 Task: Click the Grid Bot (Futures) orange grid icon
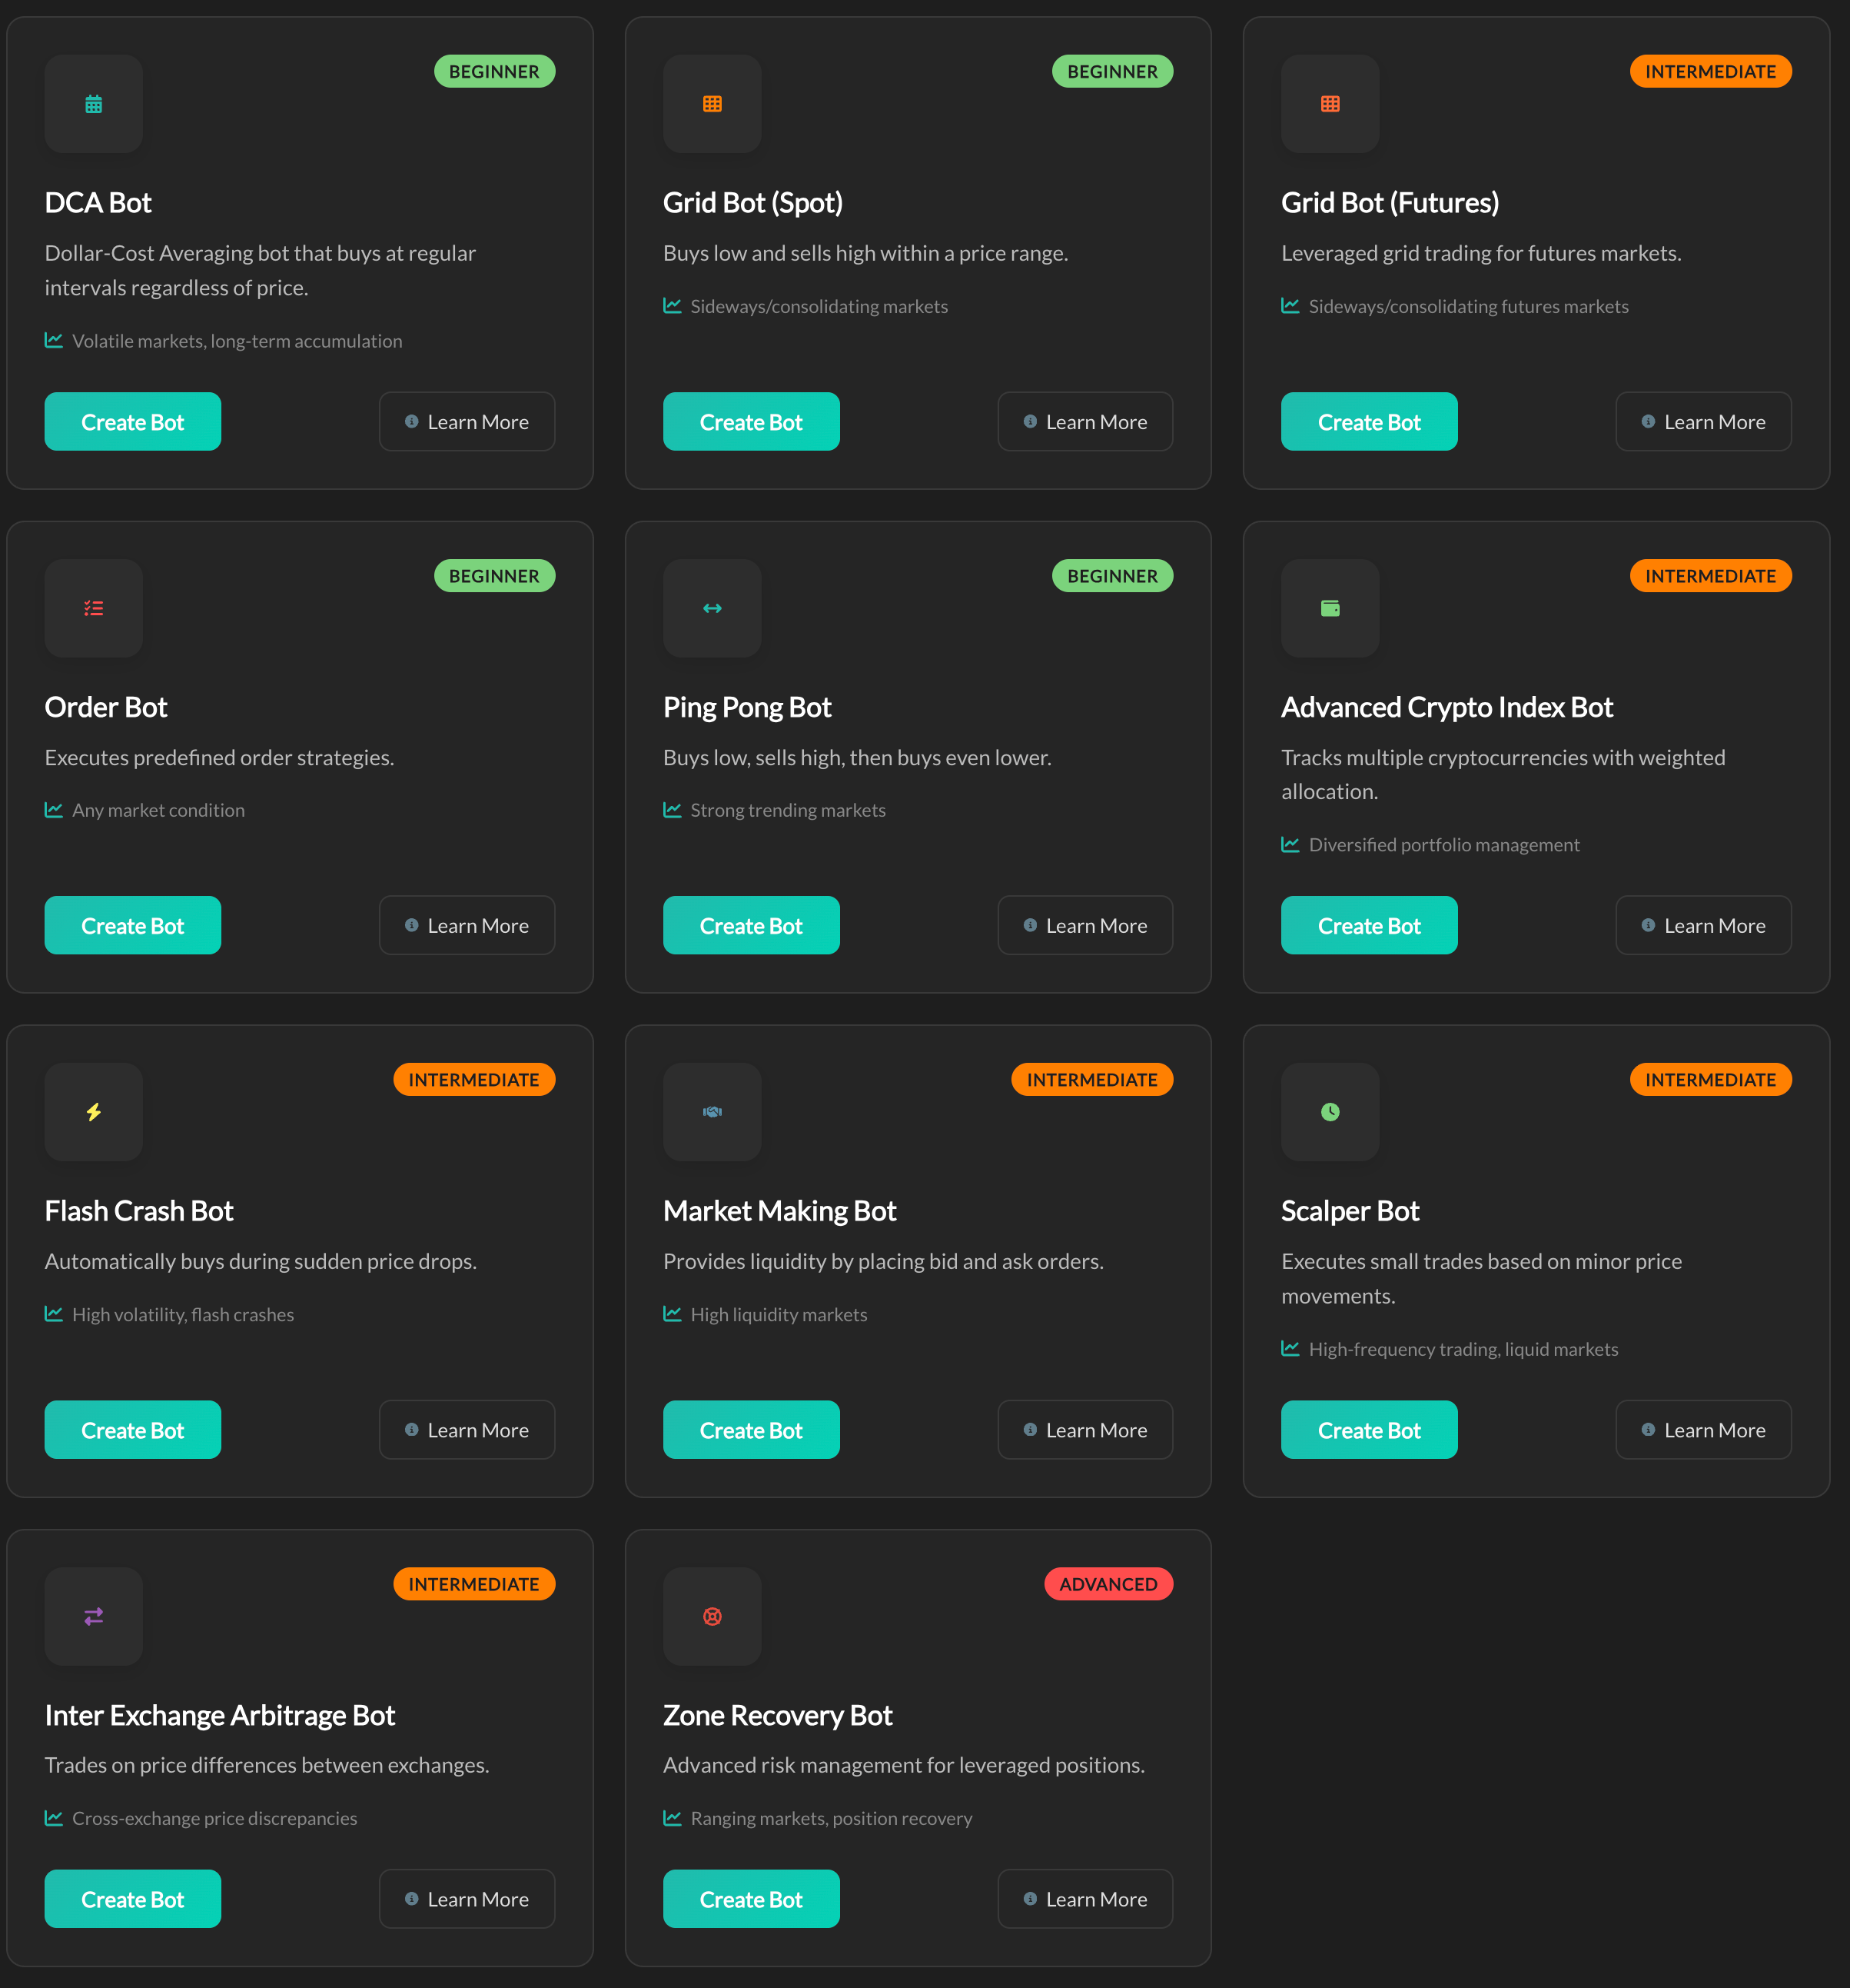[1330, 104]
